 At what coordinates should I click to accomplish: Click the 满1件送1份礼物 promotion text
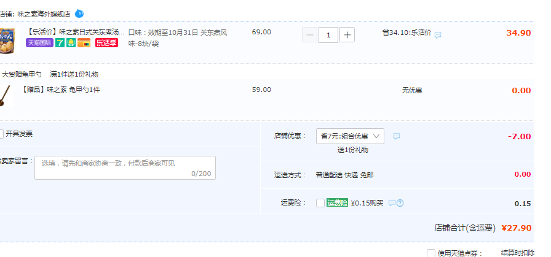(x=74, y=74)
